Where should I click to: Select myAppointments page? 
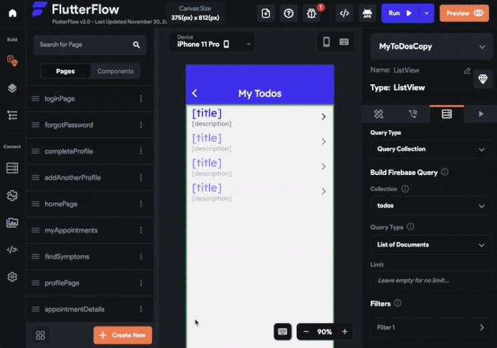(x=90, y=230)
